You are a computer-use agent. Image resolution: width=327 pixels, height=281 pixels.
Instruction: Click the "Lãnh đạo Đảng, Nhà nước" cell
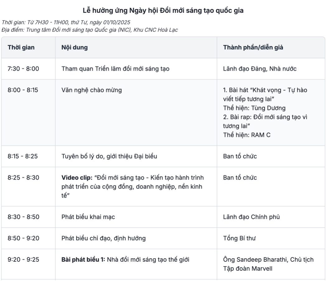(260, 69)
